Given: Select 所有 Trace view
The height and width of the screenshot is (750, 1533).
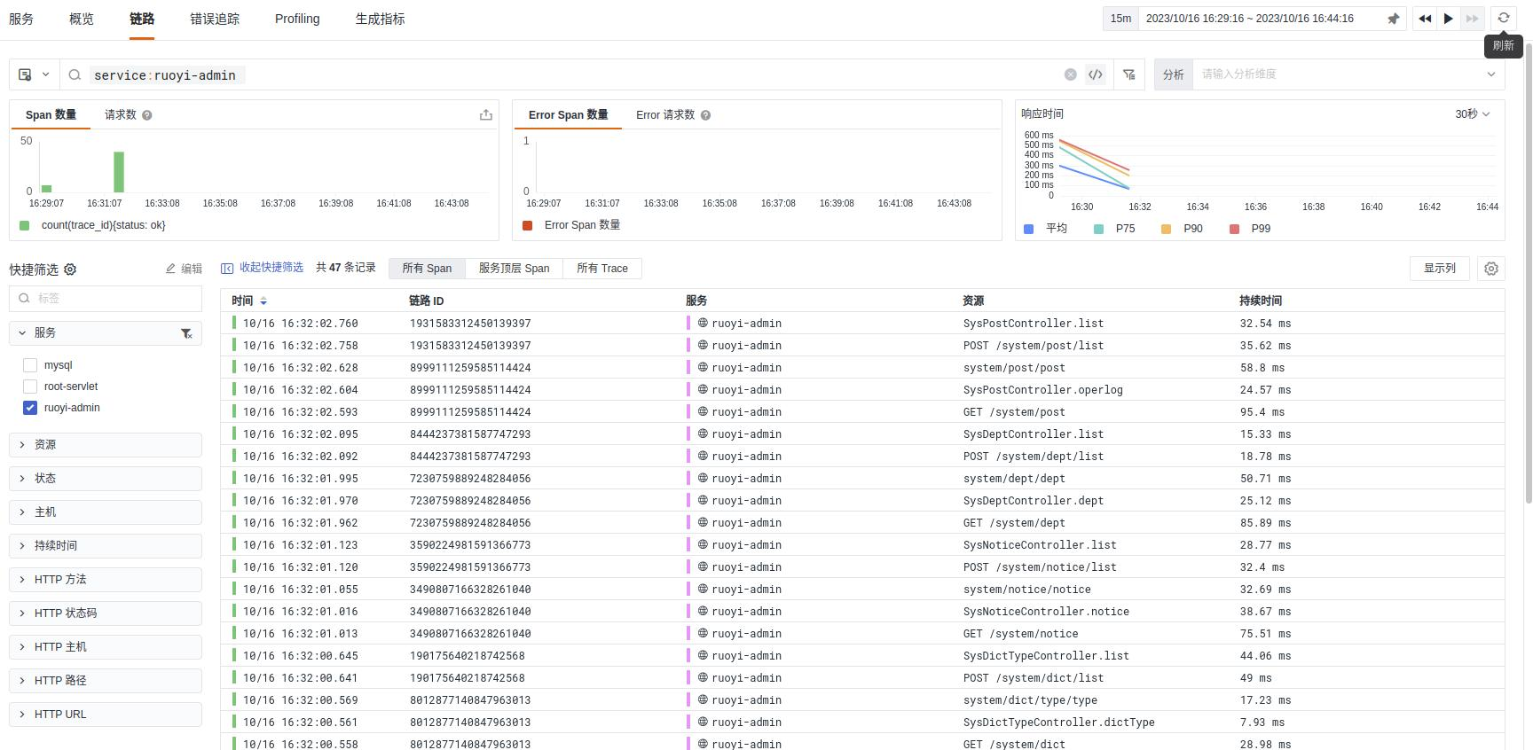Looking at the screenshot, I should tap(602, 269).
